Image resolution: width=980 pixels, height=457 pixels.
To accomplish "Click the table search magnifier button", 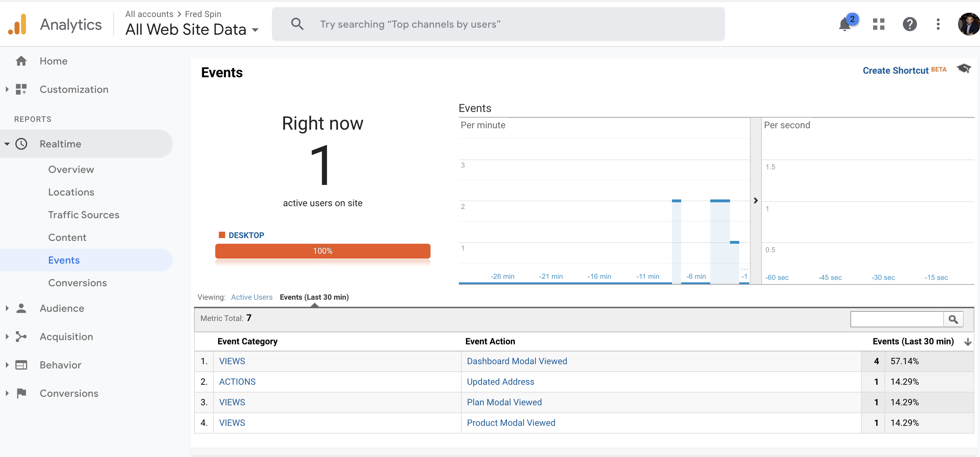I will point(953,319).
